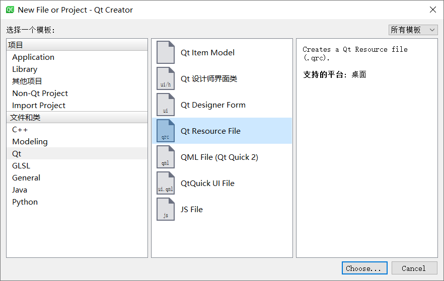Select the General category
Image resolution: width=444 pixels, height=281 pixels.
(x=77, y=178)
